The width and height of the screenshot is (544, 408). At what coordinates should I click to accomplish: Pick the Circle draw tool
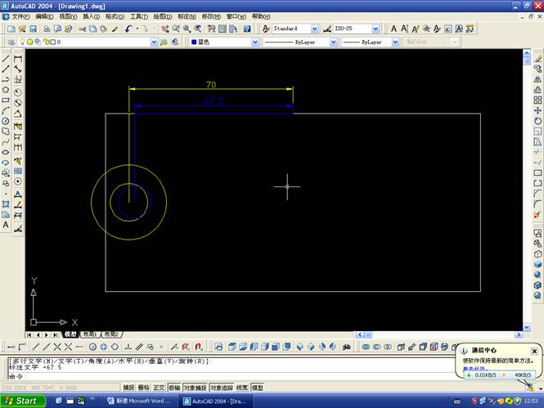6,121
